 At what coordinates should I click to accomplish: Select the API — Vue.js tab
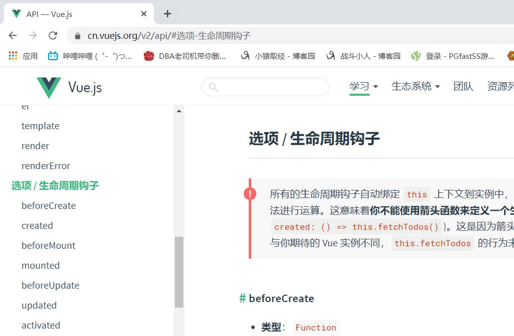pyautogui.click(x=79, y=14)
